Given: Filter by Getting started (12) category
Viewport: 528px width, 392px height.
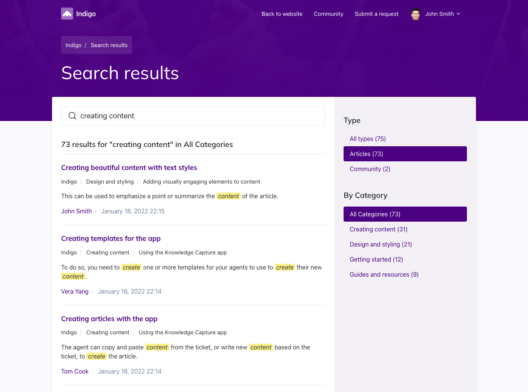Looking at the screenshot, I should pyautogui.click(x=376, y=259).
